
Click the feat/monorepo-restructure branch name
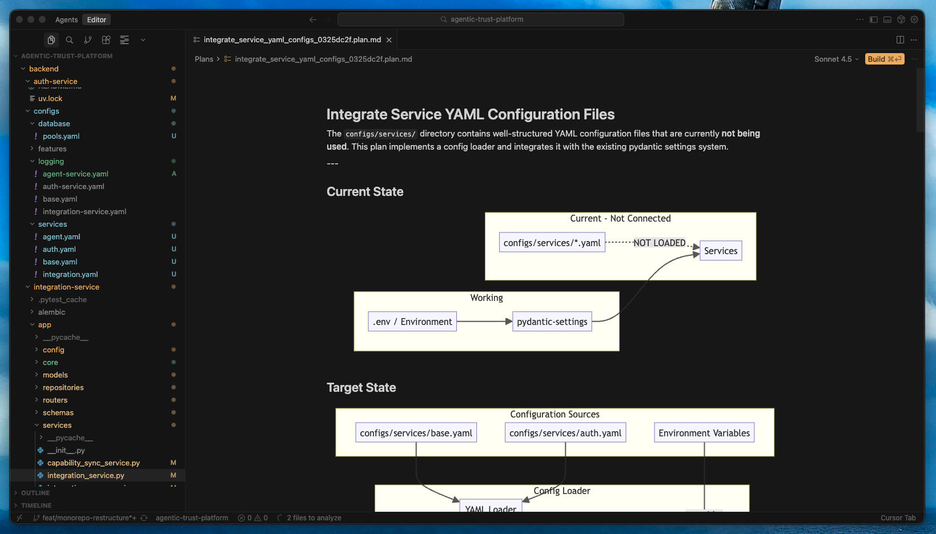click(x=85, y=518)
